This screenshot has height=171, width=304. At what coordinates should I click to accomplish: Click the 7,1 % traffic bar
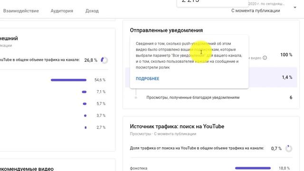click(84, 92)
